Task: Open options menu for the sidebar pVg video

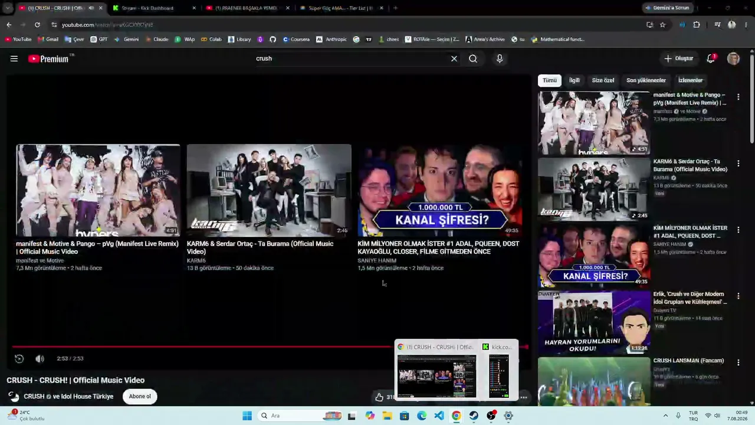Action: 738,97
